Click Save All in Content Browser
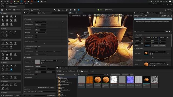The width and height of the screenshot is (173, 97). tap(72, 71)
